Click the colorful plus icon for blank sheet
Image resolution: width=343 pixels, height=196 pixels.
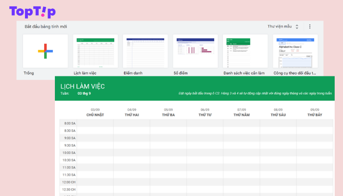(x=45, y=51)
